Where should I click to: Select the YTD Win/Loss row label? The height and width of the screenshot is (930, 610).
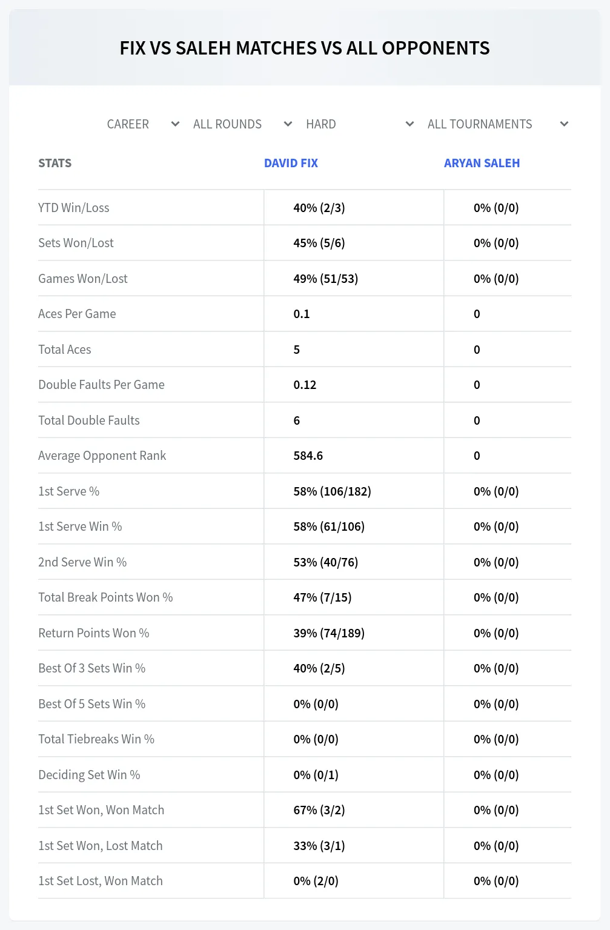click(x=74, y=208)
